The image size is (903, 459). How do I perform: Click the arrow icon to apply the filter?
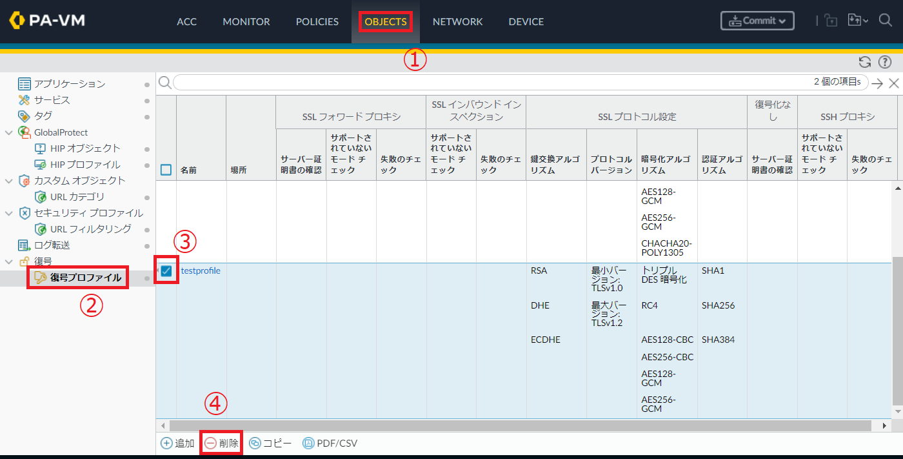(877, 83)
